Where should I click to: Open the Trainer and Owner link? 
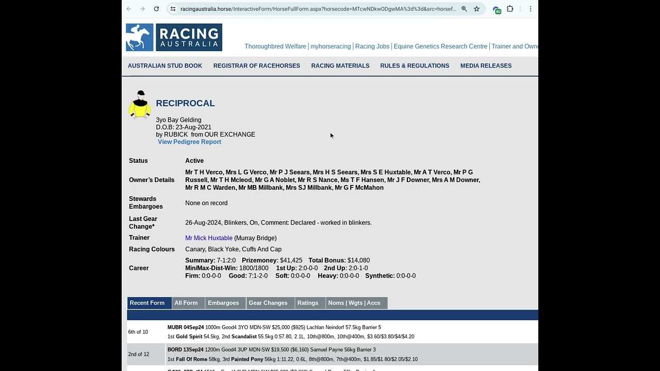pyautogui.click(x=515, y=46)
